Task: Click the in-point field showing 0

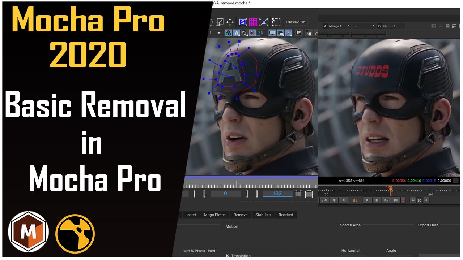Action: click(225, 194)
